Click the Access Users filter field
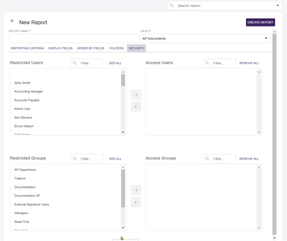This screenshot has height=241, width=287. 220,63
